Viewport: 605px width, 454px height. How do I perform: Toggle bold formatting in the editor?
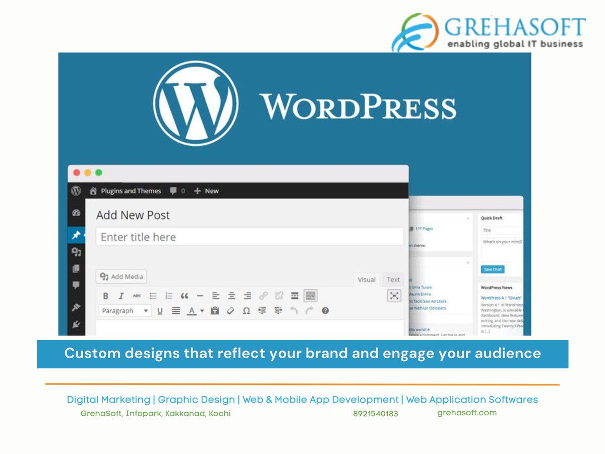click(x=105, y=295)
